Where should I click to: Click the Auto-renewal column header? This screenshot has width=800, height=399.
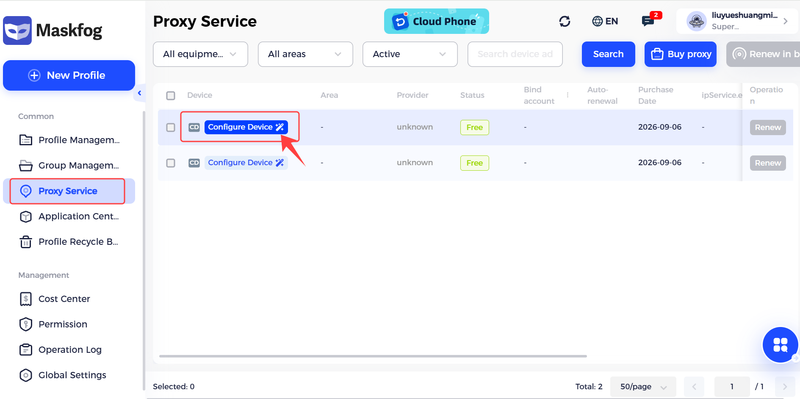coord(602,95)
